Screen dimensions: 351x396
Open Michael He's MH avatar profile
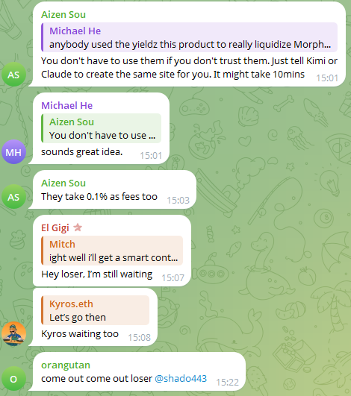coord(13,152)
